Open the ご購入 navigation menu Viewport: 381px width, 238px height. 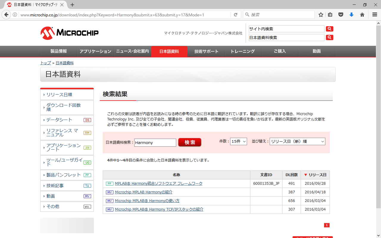(x=280, y=51)
